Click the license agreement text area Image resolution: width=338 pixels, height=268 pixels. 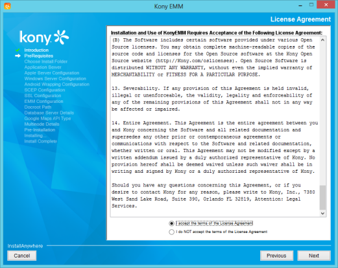pyautogui.click(x=215, y=126)
